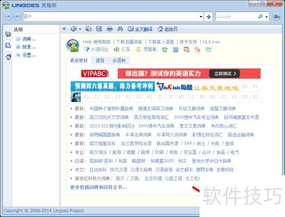Open 附录... option
Image resolution: width=285 pixels, height=217 pixels.
click(x=26, y=47)
